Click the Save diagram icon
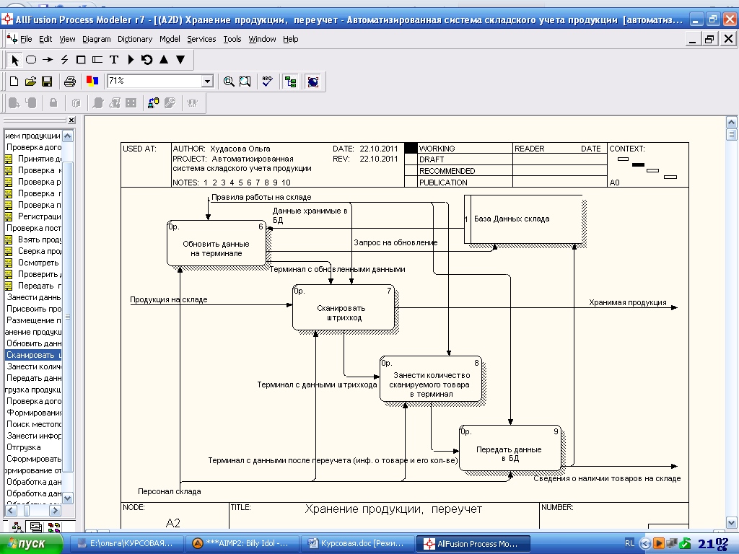Image resolution: width=739 pixels, height=554 pixels. click(x=47, y=82)
